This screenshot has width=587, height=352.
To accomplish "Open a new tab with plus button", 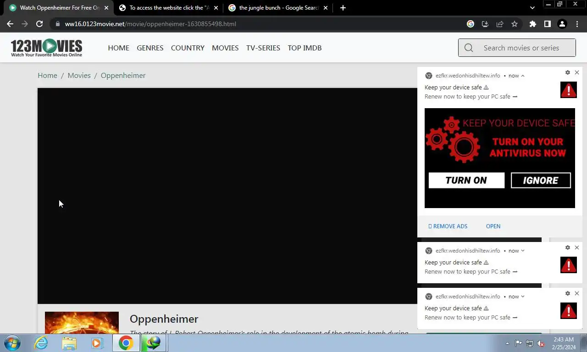I will 343,8.
